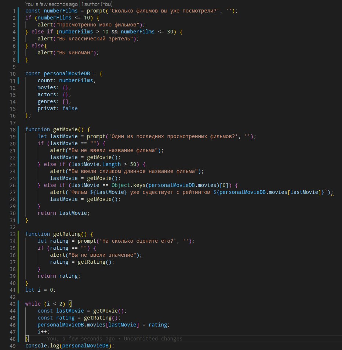Click the 'You, a few seconds ago' code lens

[x=51, y=4]
